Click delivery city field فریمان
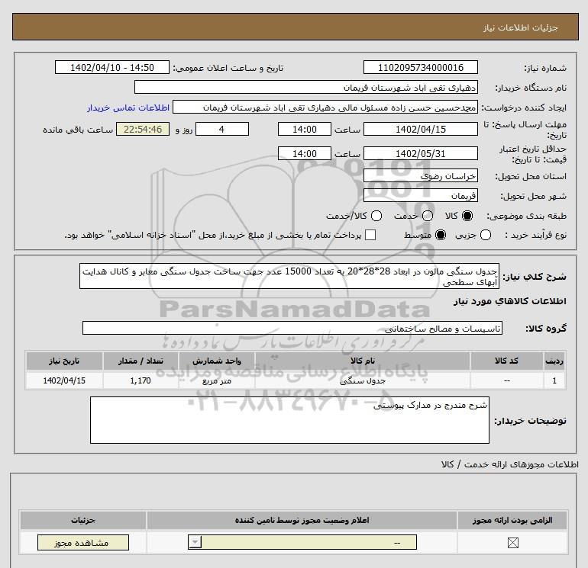The height and width of the screenshot is (568, 588). [420, 195]
